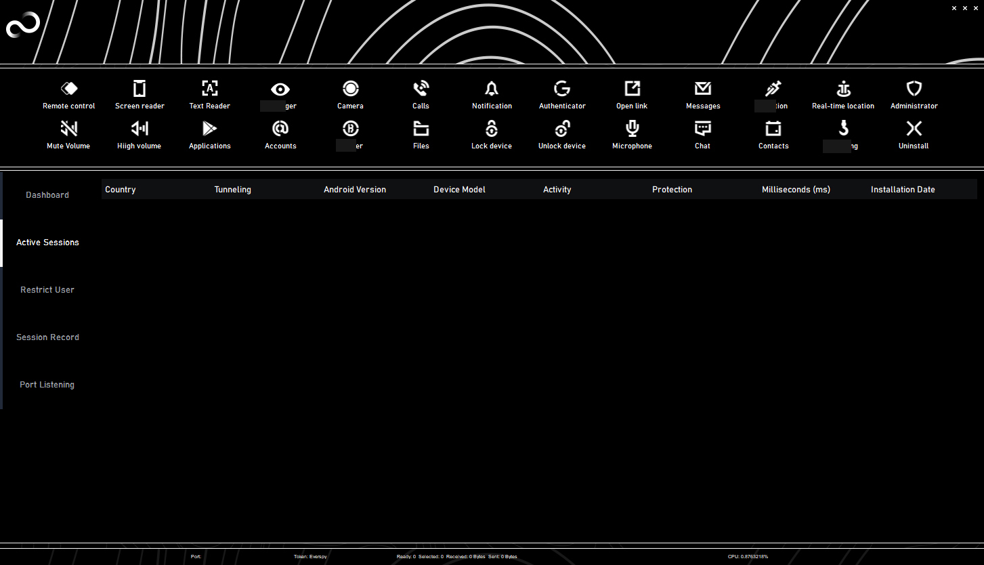Click the eye icon in the toolbar
This screenshot has width=984, height=565.
click(x=280, y=89)
